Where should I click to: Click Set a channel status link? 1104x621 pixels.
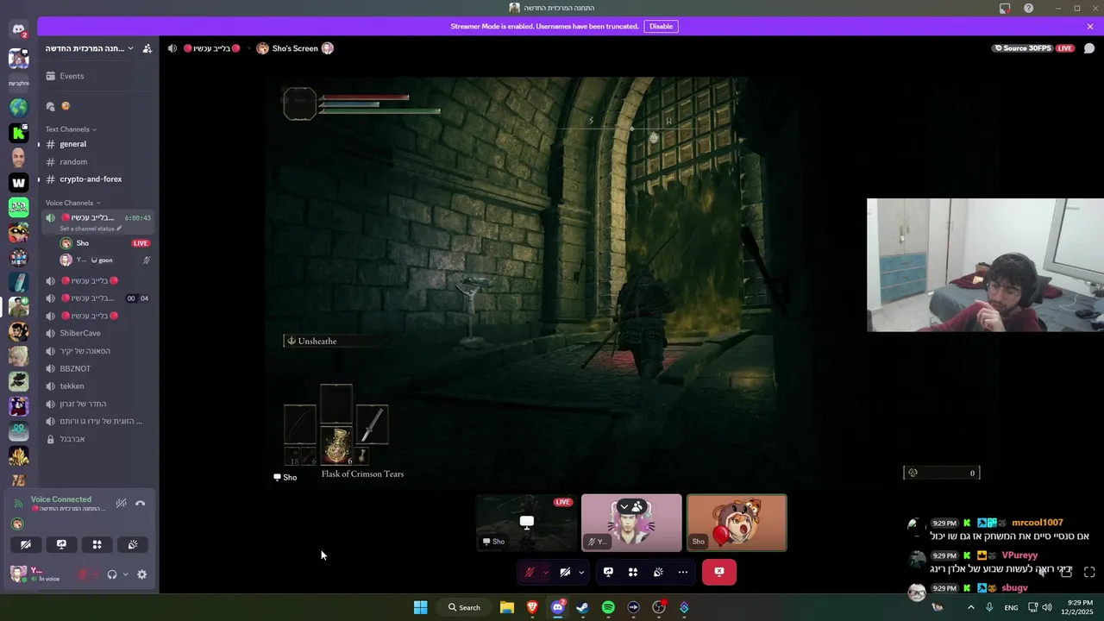(x=91, y=229)
